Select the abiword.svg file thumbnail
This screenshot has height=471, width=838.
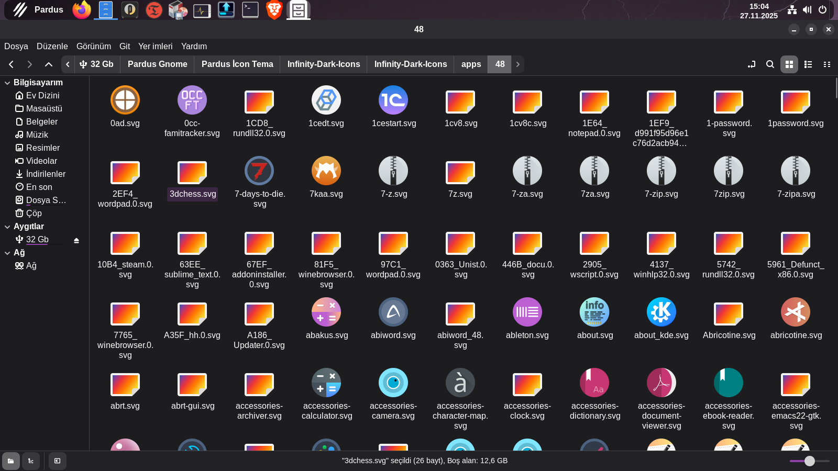(393, 312)
